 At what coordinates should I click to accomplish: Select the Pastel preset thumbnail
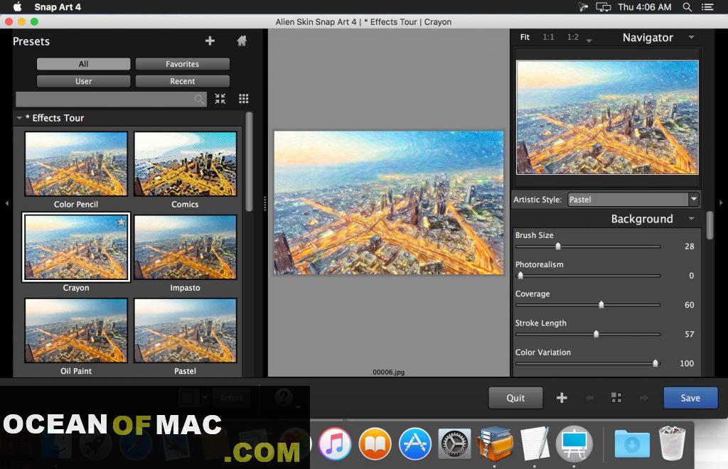tap(186, 330)
